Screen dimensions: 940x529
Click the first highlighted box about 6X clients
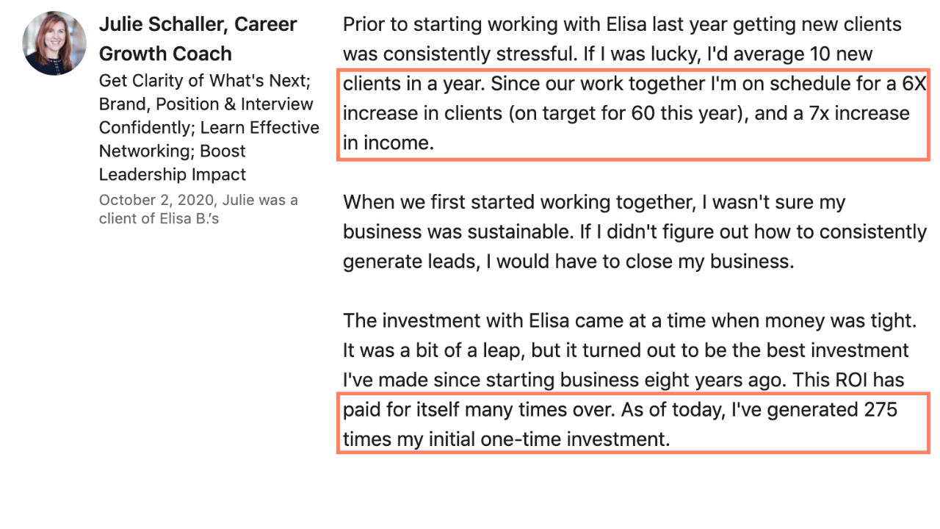coord(633,114)
